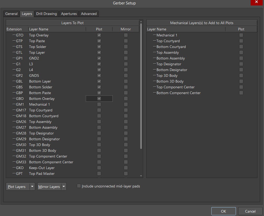
Task: Switch to the General tab
Action: tap(11, 14)
